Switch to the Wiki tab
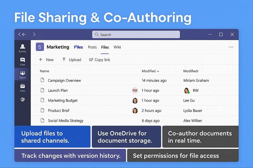Viewport: 253px width, 168px height. point(117,47)
